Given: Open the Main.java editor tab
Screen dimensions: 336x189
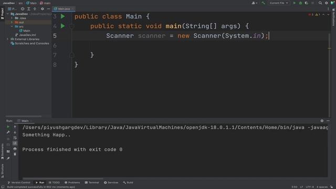Looking at the screenshot, I should point(64,9).
